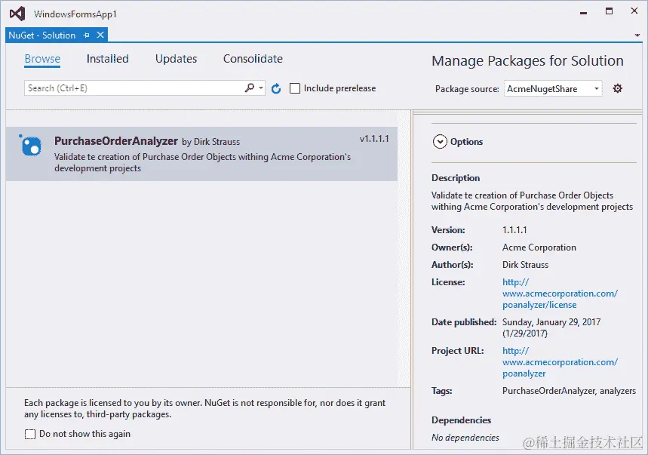Click the v1.1.1.1 version label
Viewport: 648px width, 455px height.
click(374, 139)
